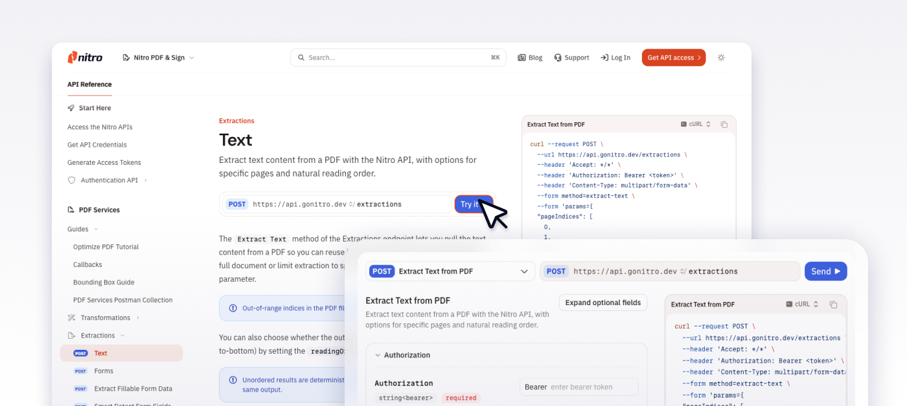Focus the Search field
The height and width of the screenshot is (406, 907).
point(398,58)
